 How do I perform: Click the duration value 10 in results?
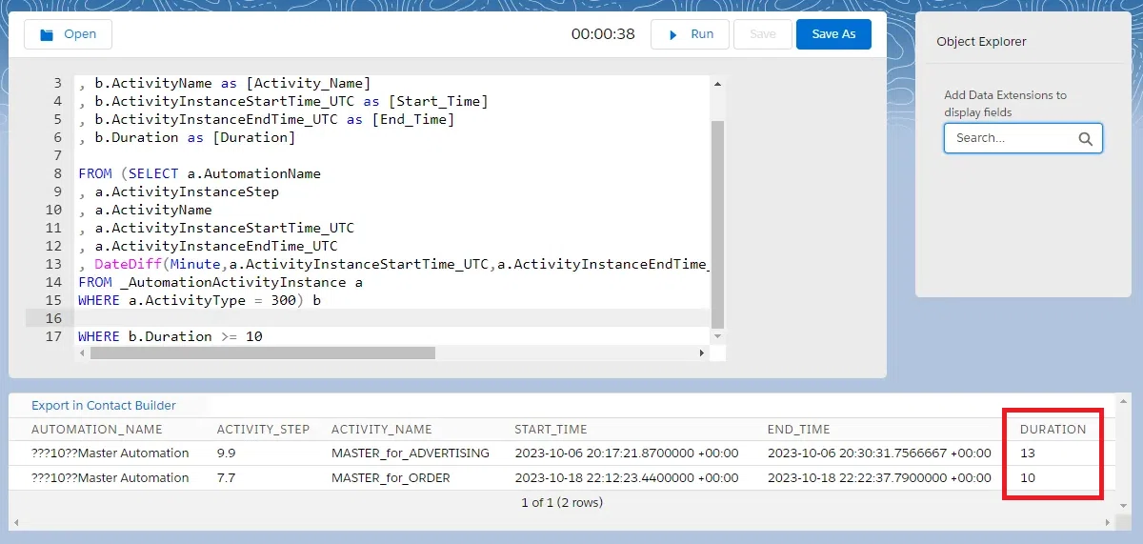pyautogui.click(x=1028, y=478)
